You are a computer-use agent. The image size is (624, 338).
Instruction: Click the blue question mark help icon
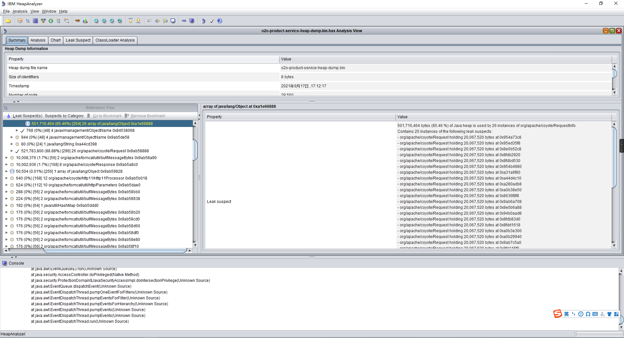(x=220, y=21)
